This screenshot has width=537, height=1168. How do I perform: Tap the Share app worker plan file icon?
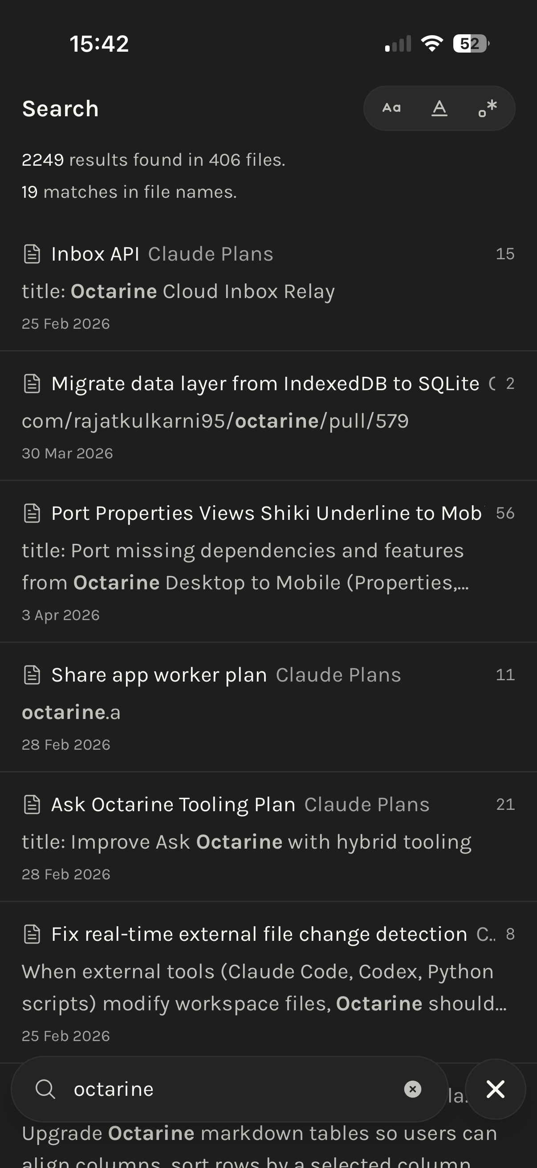point(32,675)
